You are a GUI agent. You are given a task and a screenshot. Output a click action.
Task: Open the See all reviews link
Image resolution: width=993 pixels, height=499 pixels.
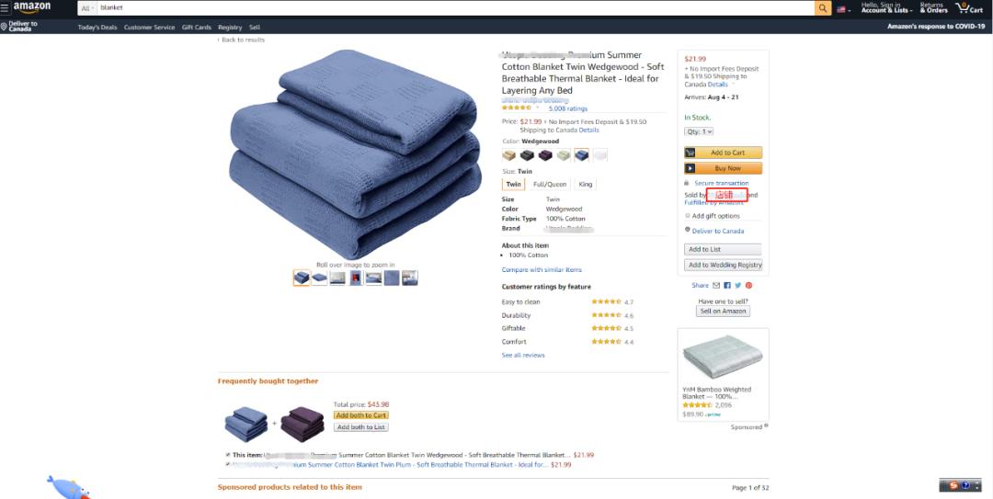[523, 356]
